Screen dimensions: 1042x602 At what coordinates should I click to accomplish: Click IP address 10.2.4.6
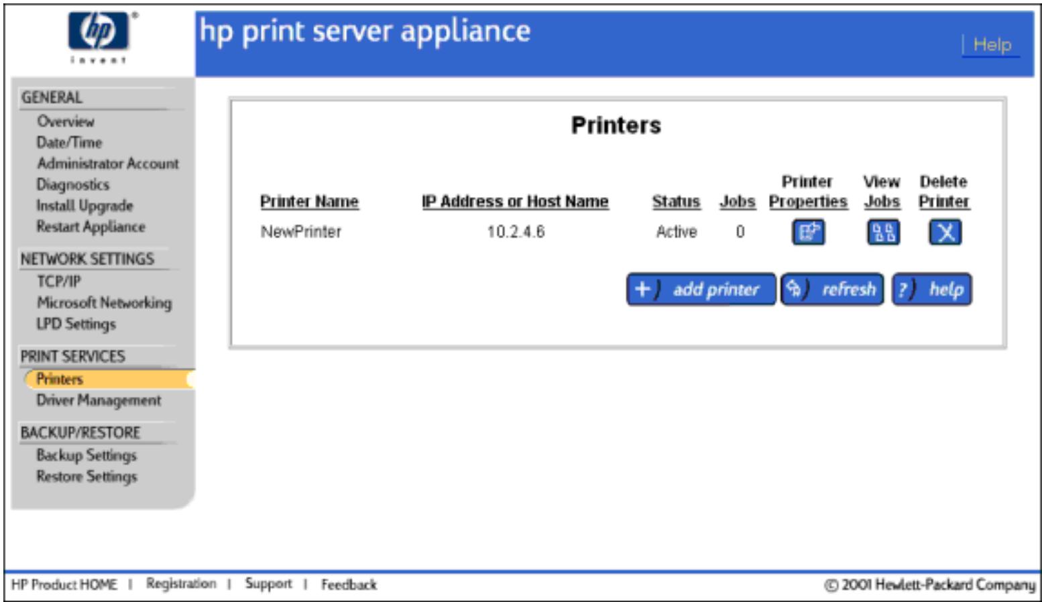click(516, 232)
